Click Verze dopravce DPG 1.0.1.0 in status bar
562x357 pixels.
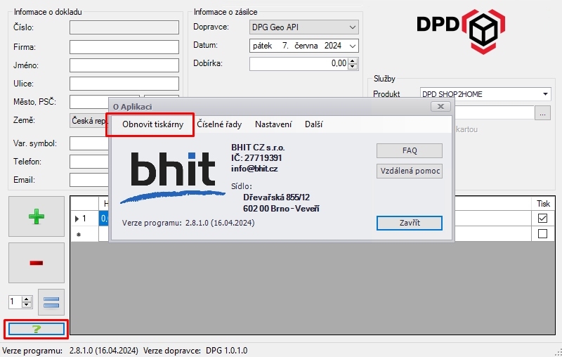click(x=195, y=351)
